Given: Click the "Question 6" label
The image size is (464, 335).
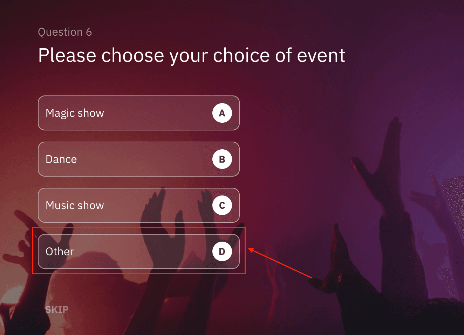Looking at the screenshot, I should coord(65,32).
